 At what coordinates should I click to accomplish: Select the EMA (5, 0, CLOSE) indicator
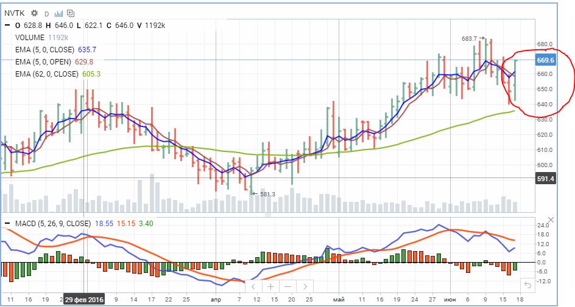44,49
